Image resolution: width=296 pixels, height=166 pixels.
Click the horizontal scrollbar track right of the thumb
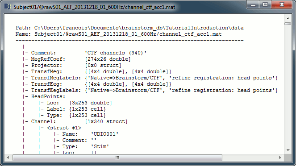pos(250,158)
